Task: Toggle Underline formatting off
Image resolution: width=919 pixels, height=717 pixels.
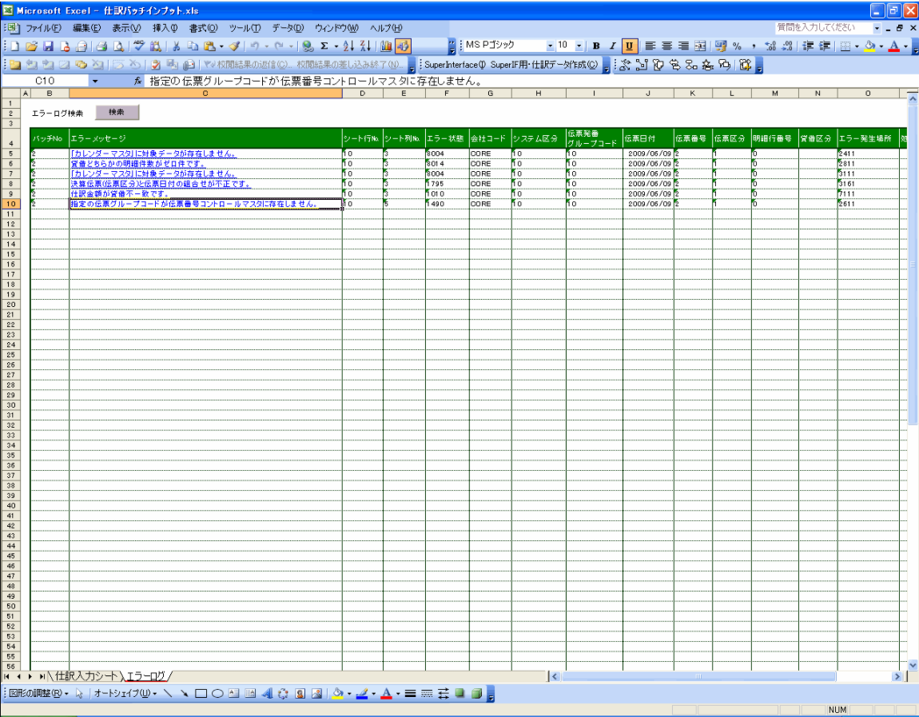Action: tap(629, 46)
